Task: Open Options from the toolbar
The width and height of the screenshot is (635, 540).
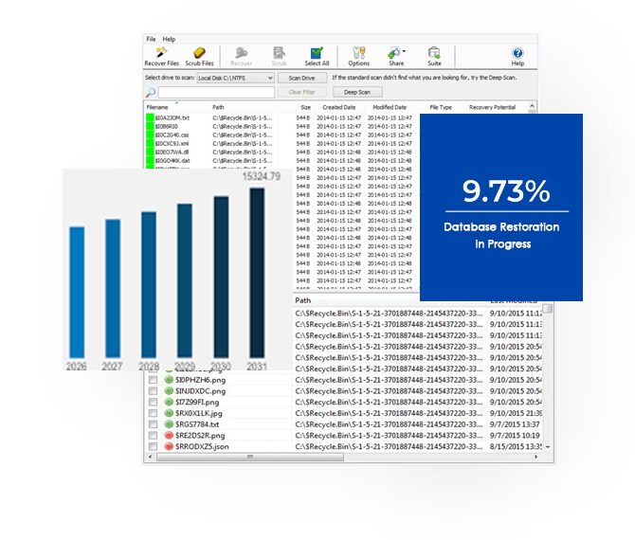Action: coord(359,52)
